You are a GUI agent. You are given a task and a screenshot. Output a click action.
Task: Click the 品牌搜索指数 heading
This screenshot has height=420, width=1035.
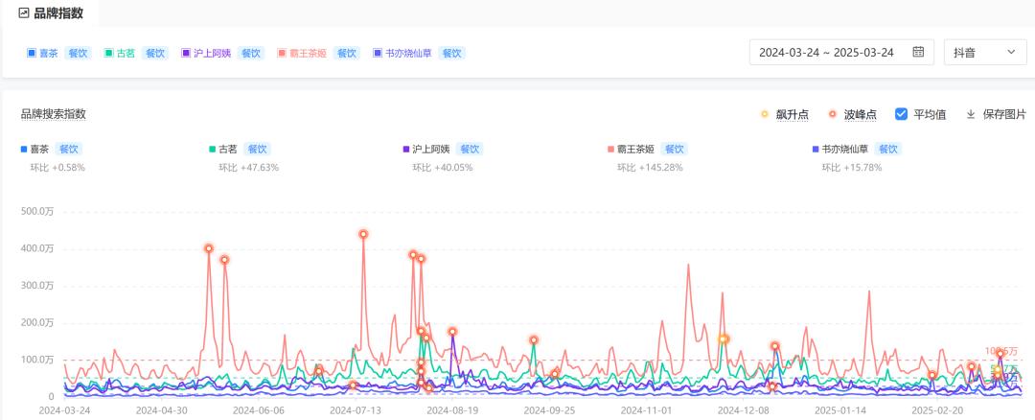[x=53, y=114]
